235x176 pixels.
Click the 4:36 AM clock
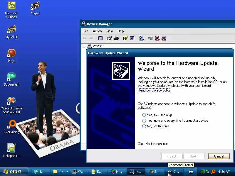pyautogui.click(x=224, y=172)
